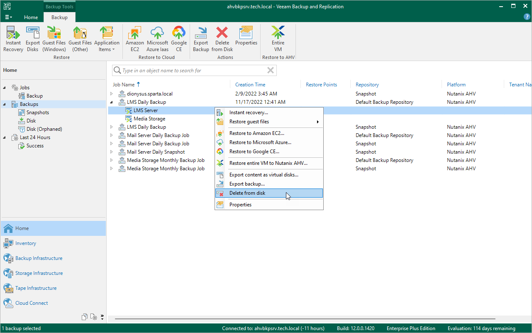
Task: Open the Backup Infrastructure view
Action: click(x=53, y=258)
